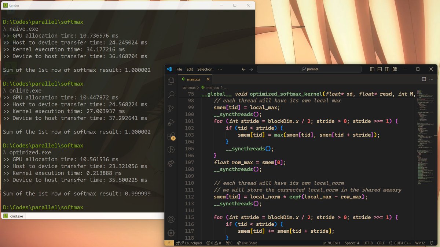Image resolution: width=440 pixels, height=247 pixels.
Task: Click the VS Code logo icon
Action: pos(169,69)
